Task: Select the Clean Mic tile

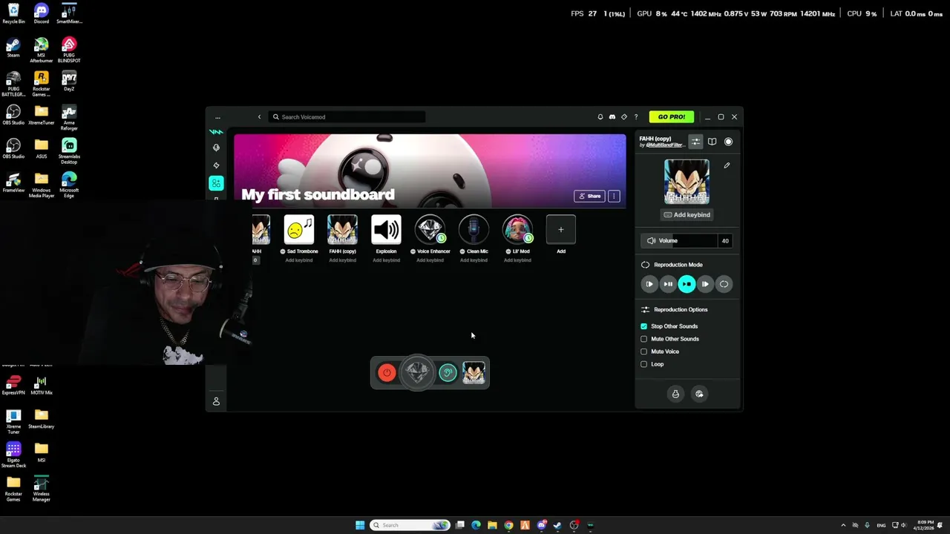Action: click(x=474, y=230)
